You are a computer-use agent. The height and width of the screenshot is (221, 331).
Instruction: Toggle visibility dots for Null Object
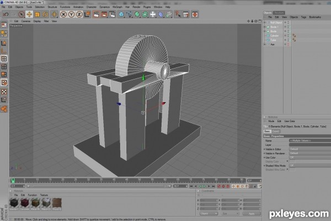tap(288, 23)
